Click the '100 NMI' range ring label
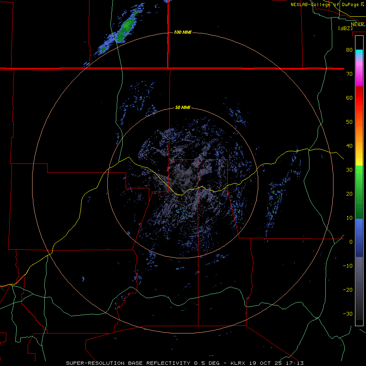 click(183, 32)
